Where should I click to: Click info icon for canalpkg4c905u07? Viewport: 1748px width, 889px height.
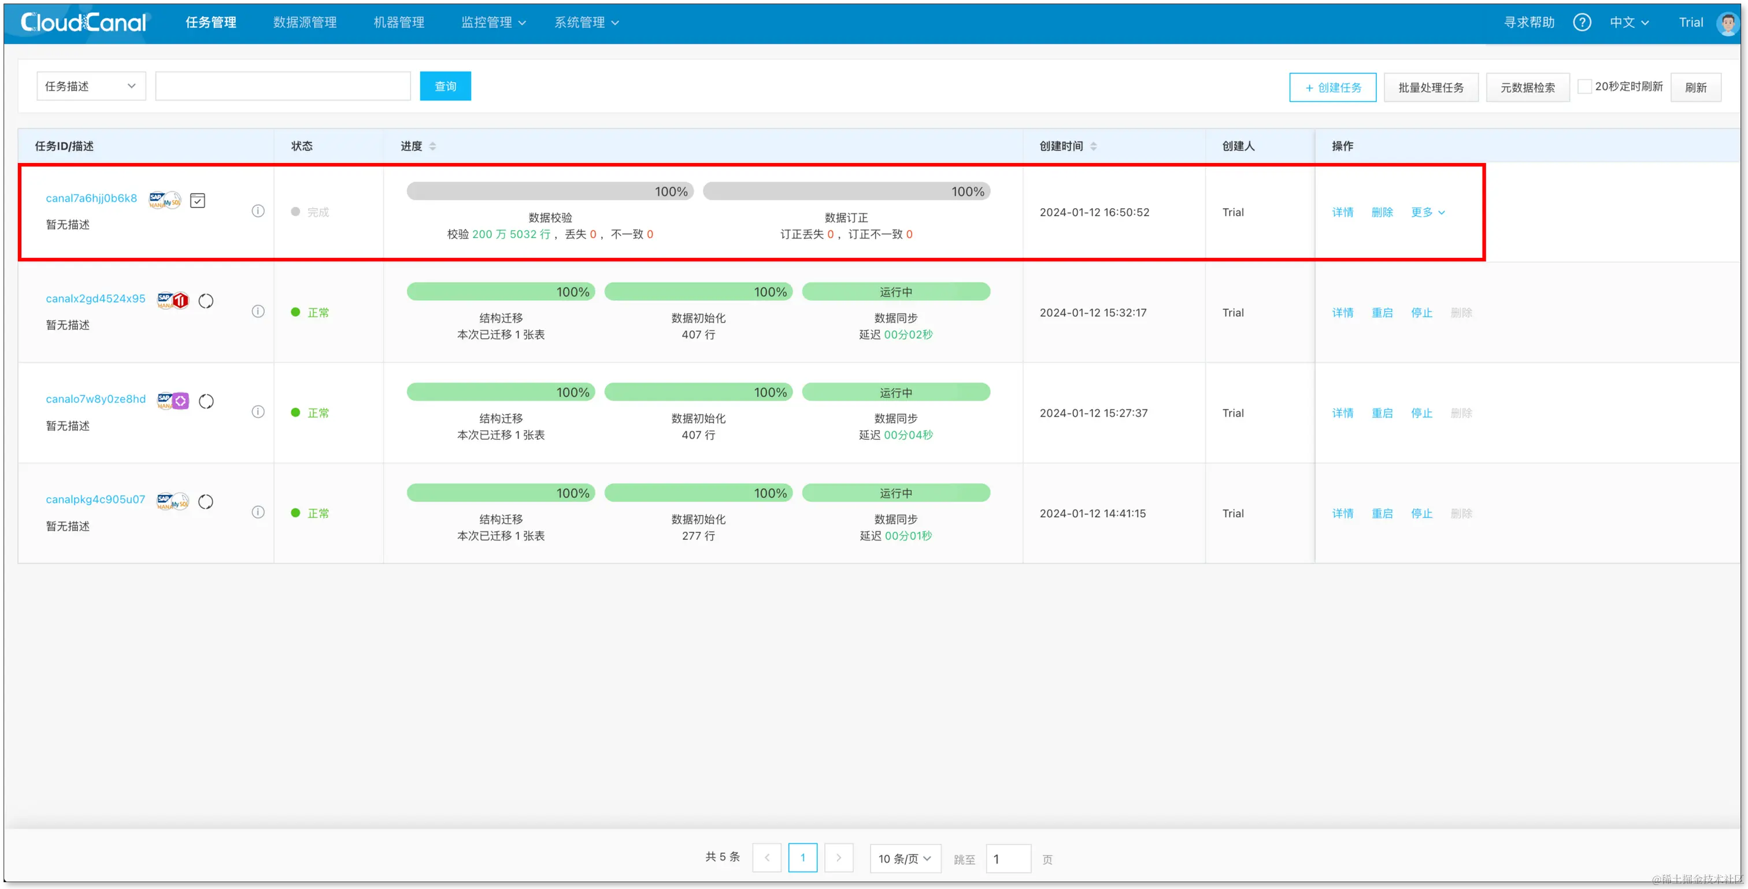(258, 512)
